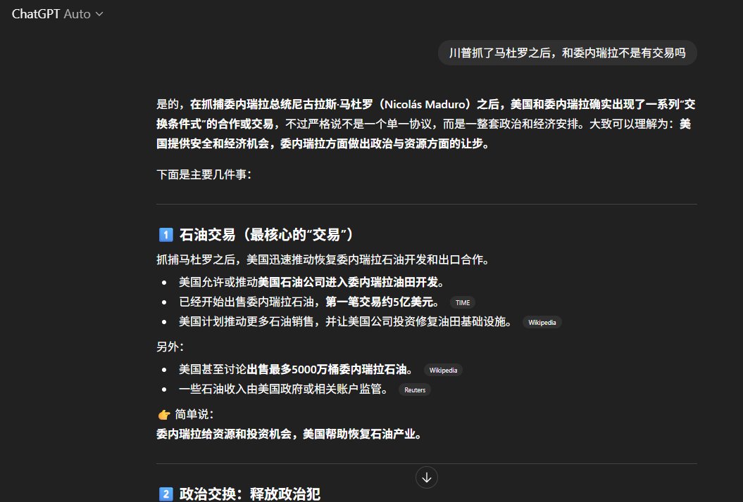Open the Reuters source citation chip
The image size is (743, 502).
[x=415, y=390]
